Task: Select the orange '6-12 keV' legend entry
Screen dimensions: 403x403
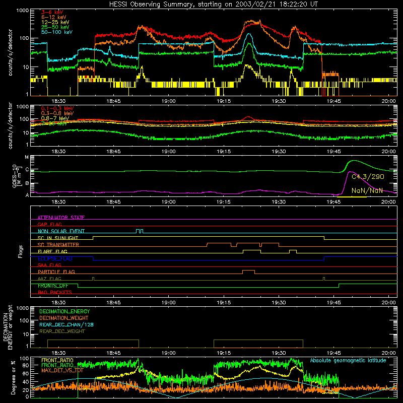Action: (x=54, y=17)
